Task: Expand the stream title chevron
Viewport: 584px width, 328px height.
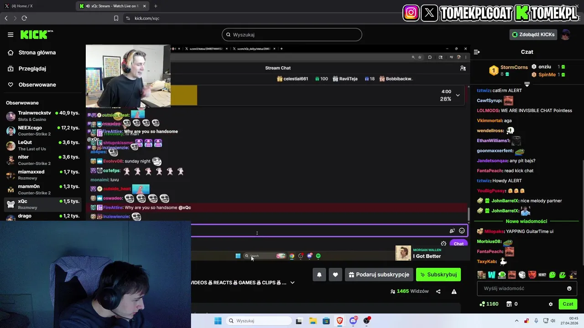Action: click(x=292, y=282)
